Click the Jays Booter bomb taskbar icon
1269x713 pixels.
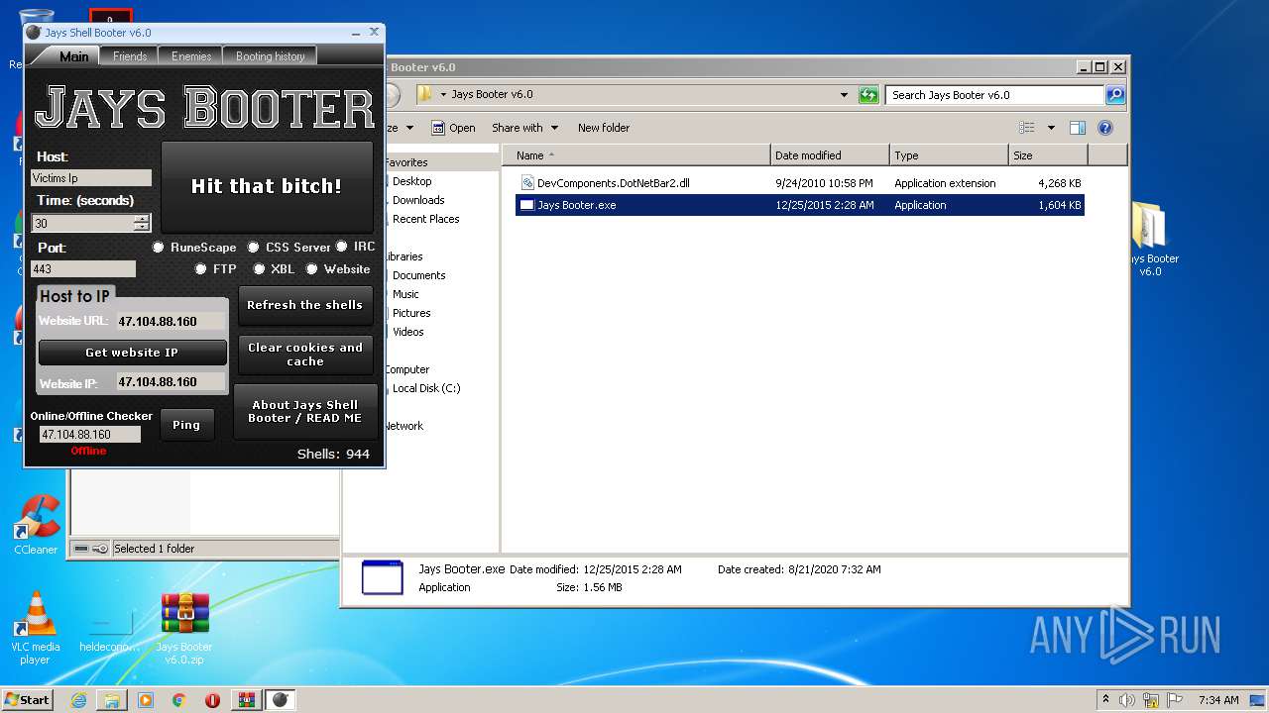281,700
